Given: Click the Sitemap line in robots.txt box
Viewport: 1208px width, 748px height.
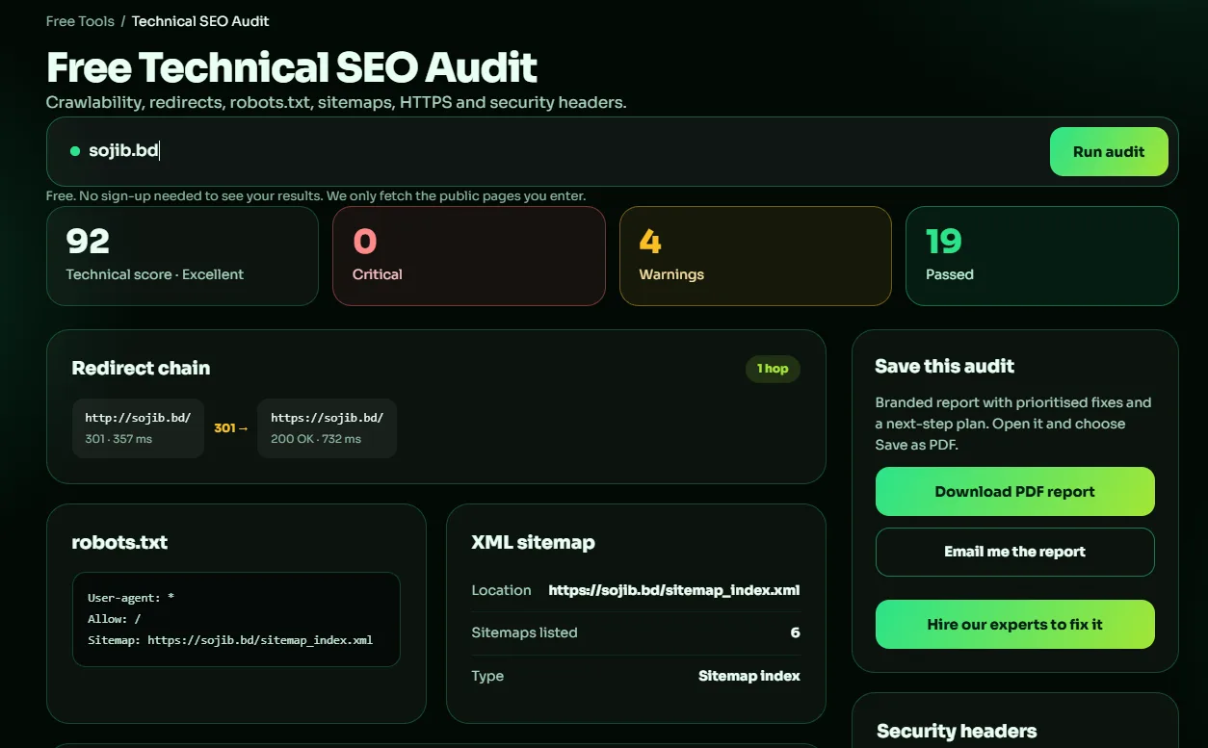Looking at the screenshot, I should (230, 639).
